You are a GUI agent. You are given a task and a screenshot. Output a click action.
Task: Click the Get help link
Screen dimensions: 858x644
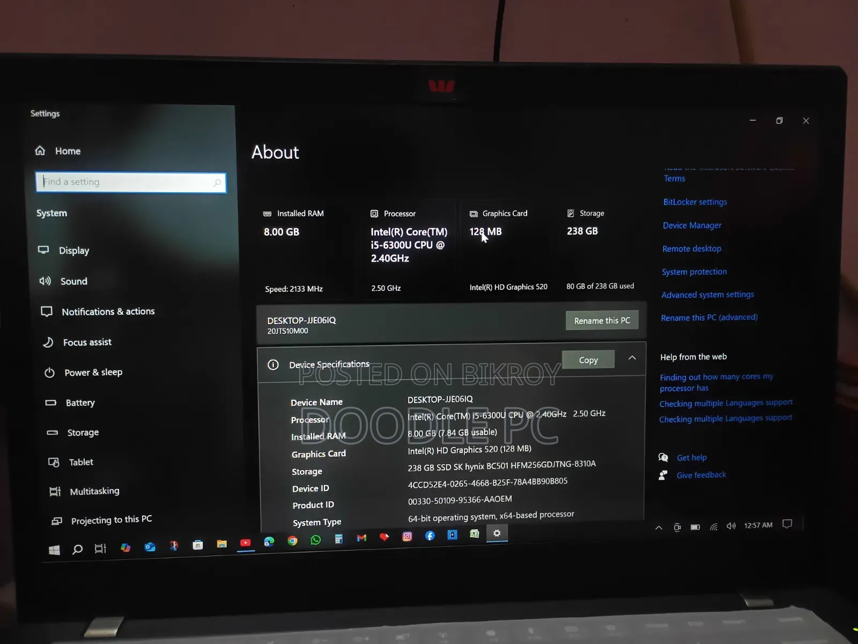click(x=692, y=457)
